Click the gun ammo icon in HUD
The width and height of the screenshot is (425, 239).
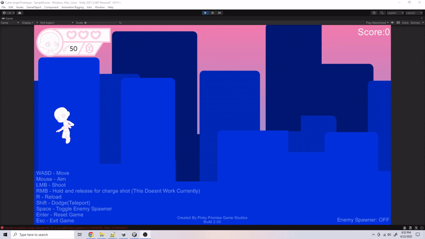coord(66,49)
